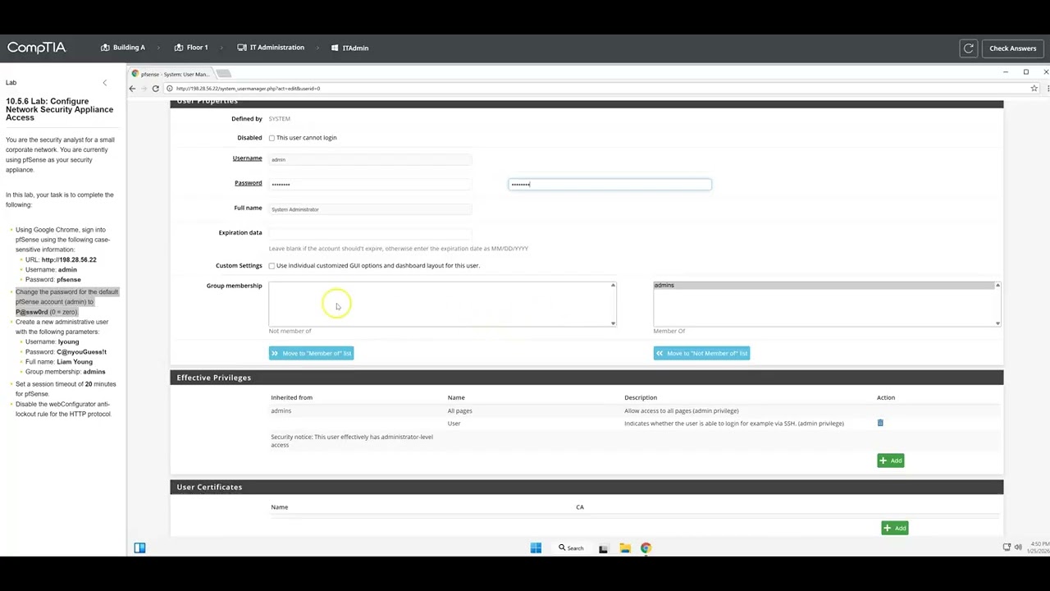
Task: Click the highlighted 'Change the password' task text
Action: pyautogui.click(x=66, y=302)
